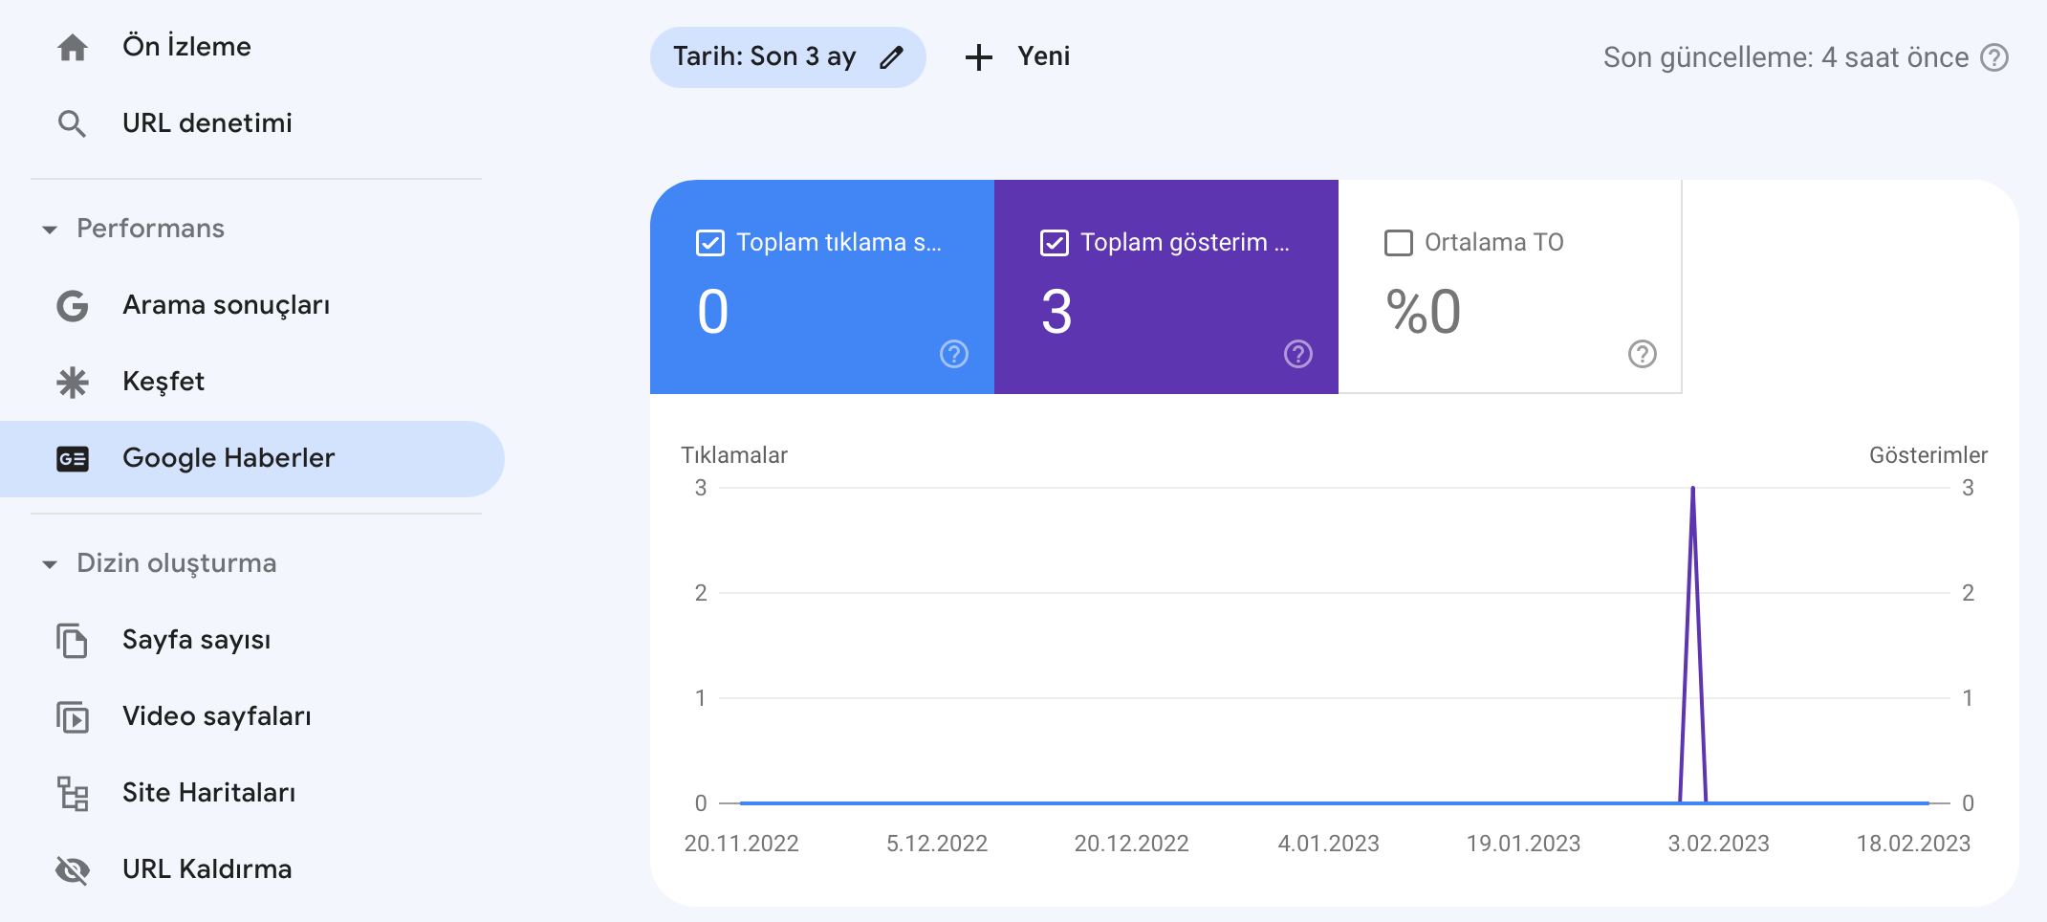2047x922 pixels.
Task: Click the 20.11.2022 date axis label
Action: (x=741, y=844)
